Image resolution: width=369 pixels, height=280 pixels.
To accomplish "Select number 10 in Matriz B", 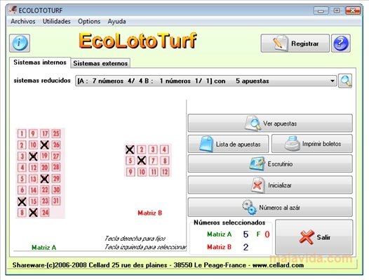I will pyautogui.click(x=142, y=172).
